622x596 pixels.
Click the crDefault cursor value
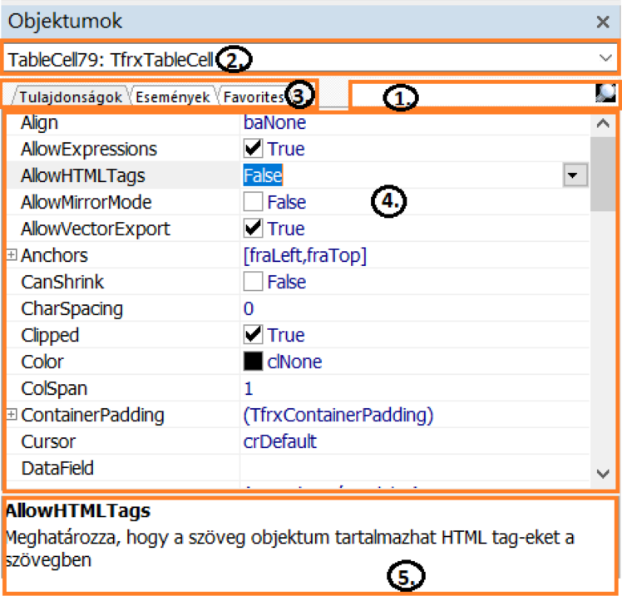point(279,441)
